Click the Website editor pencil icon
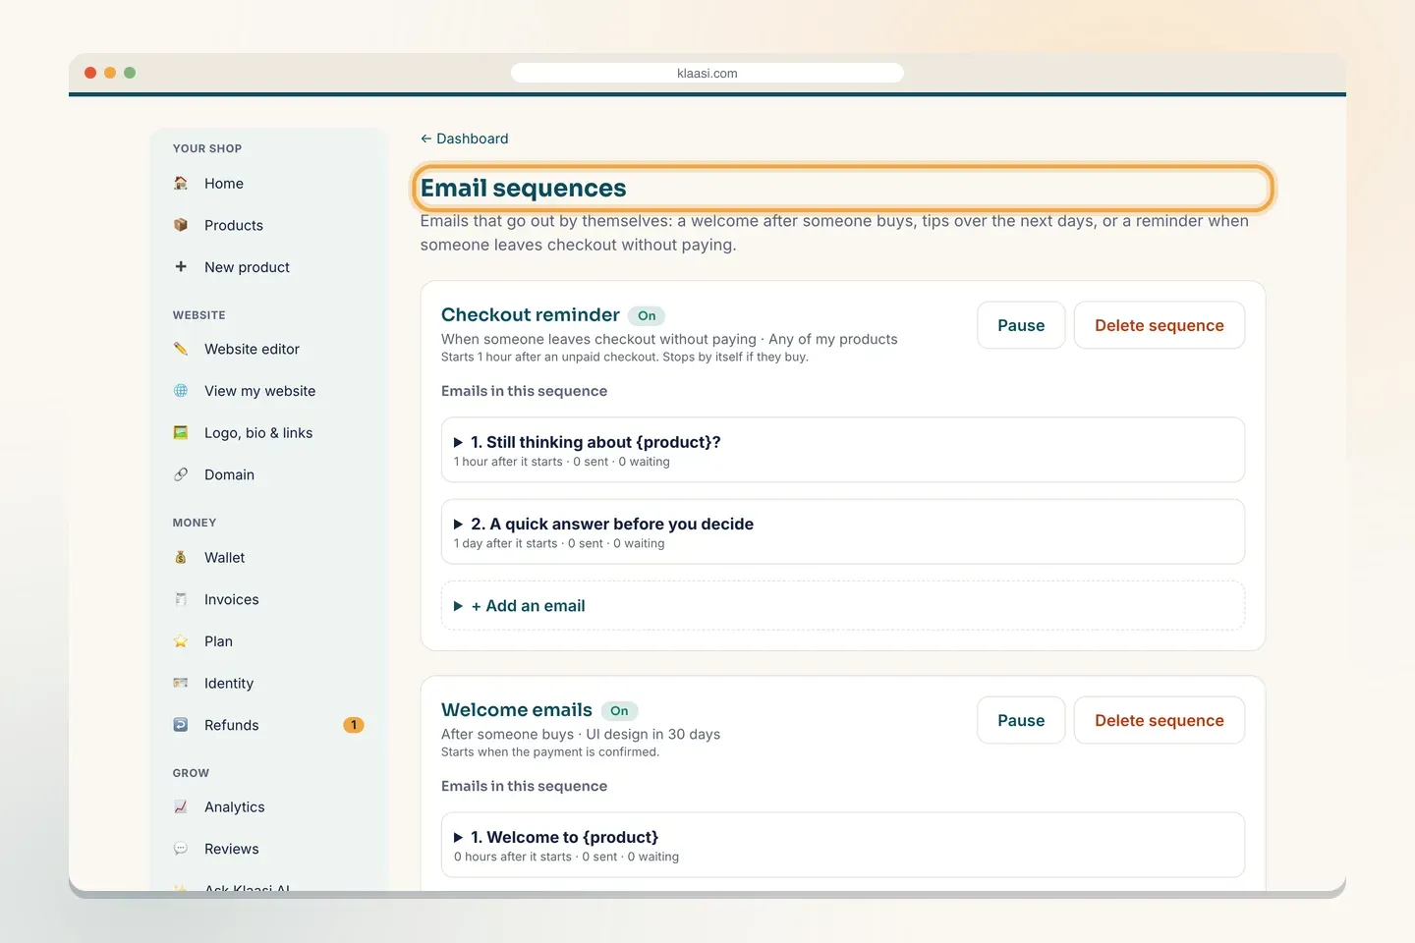Viewport: 1415px width, 943px height. tap(181, 349)
